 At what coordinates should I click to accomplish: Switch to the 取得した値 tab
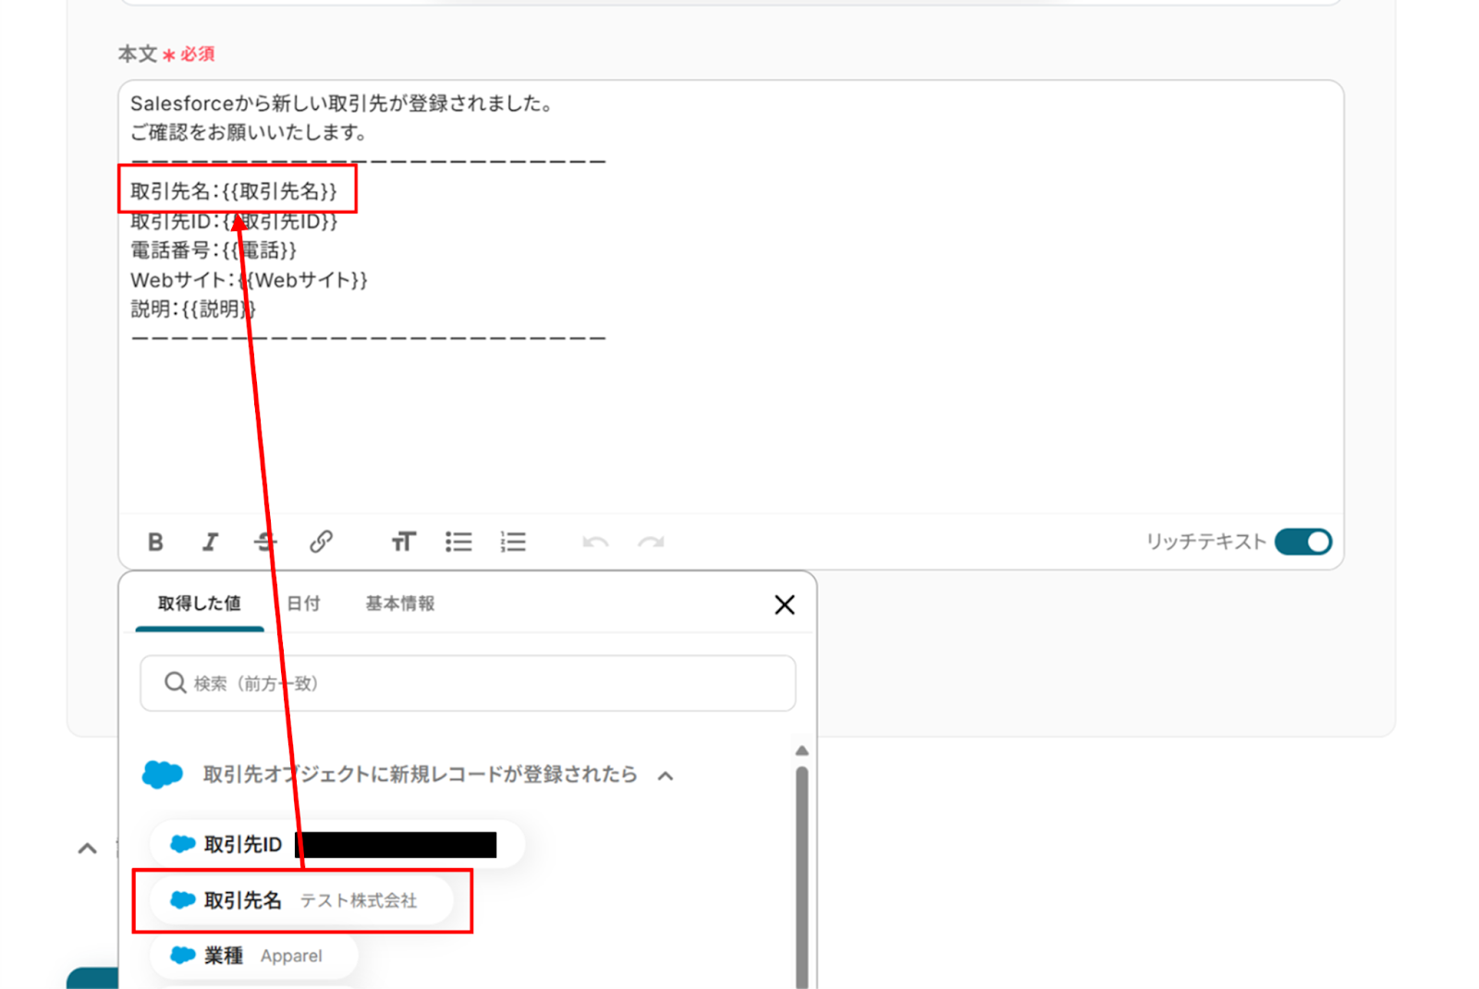click(200, 604)
